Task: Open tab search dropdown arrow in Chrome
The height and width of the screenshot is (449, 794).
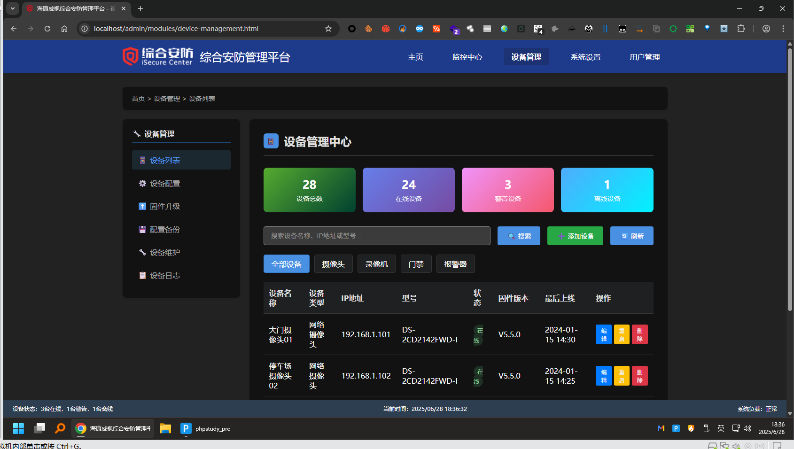Action: click(x=13, y=8)
